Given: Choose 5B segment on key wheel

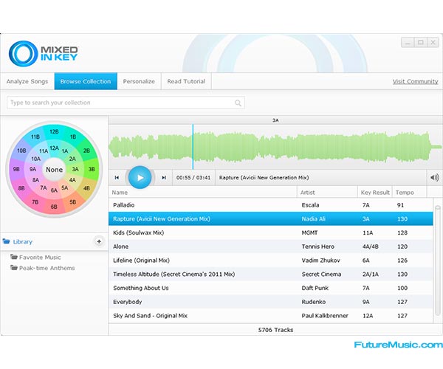Looking at the screenshot, I should coord(73,202).
